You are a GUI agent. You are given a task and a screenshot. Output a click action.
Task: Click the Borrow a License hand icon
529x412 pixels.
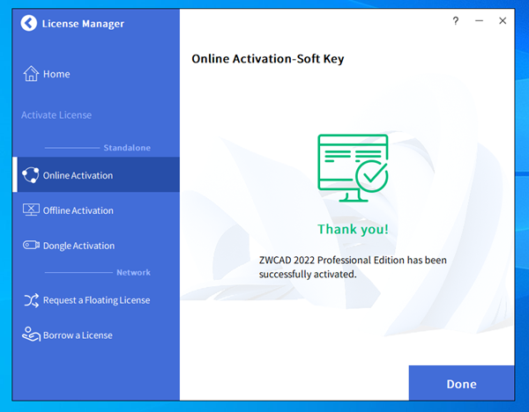pyautogui.click(x=31, y=335)
